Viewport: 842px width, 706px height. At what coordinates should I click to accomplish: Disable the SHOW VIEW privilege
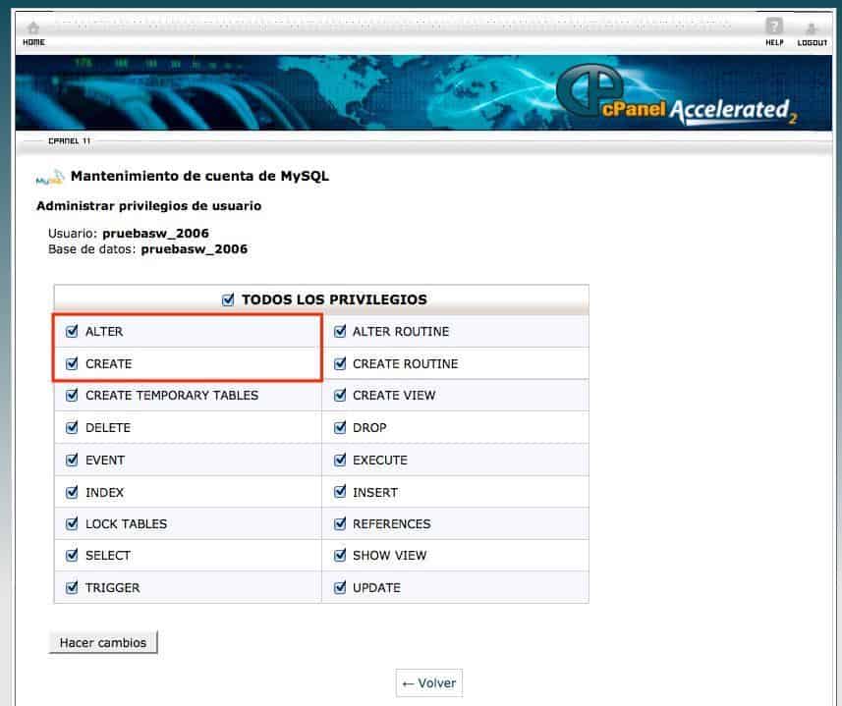pyautogui.click(x=339, y=555)
